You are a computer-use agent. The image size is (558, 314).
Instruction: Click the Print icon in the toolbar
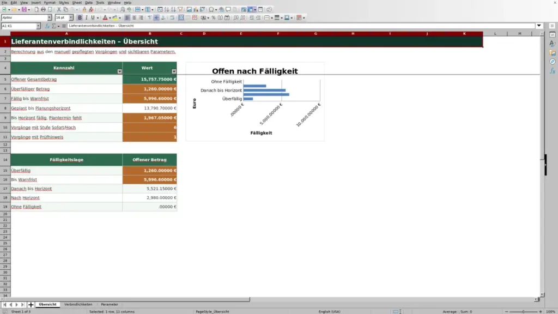click(43, 10)
